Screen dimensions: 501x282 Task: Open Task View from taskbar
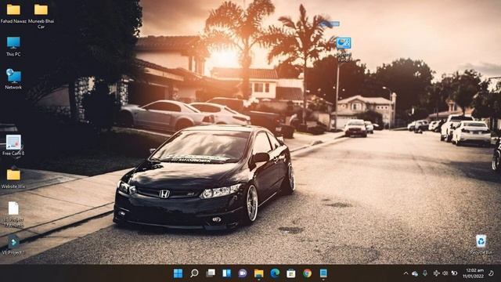point(211,273)
